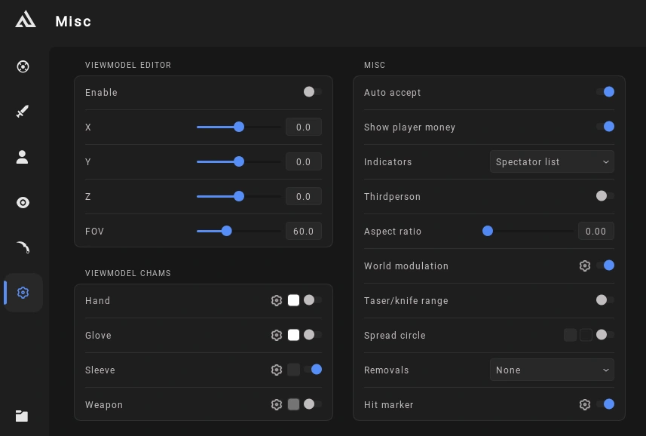Open the folder configs sidebar icon
Image resolution: width=646 pixels, height=436 pixels.
(x=22, y=416)
